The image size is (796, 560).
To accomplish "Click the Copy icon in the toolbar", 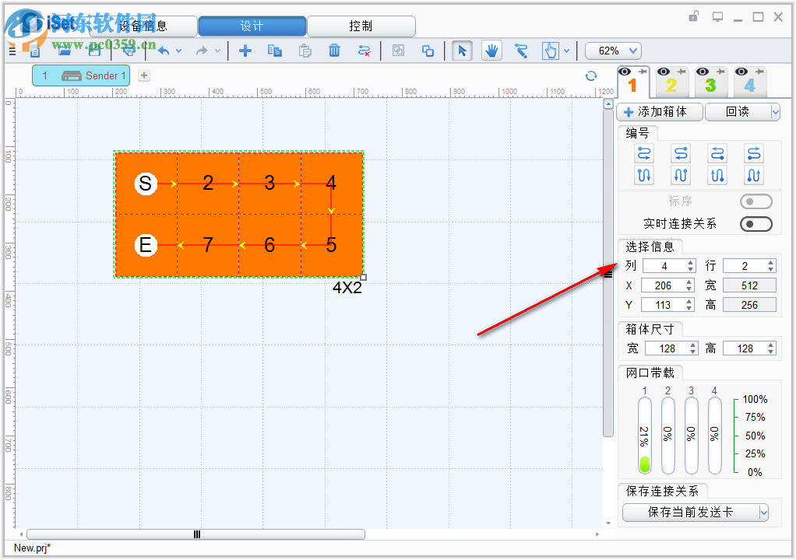I will pos(275,51).
